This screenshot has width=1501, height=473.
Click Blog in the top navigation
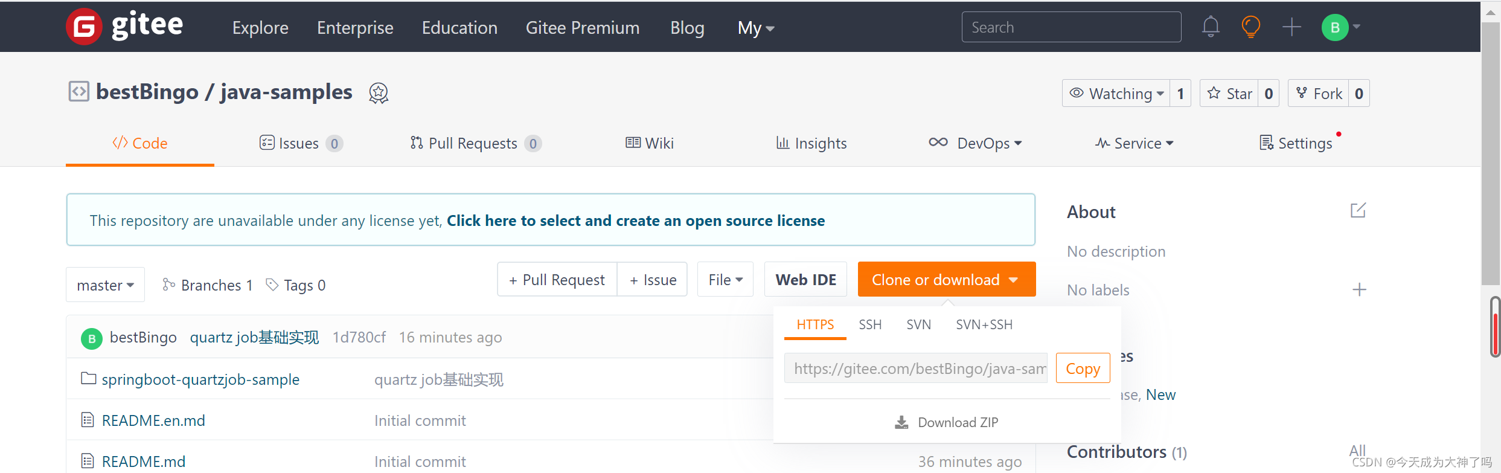687,28
